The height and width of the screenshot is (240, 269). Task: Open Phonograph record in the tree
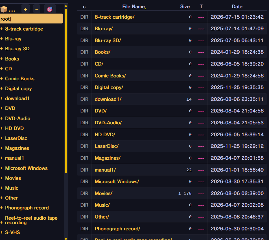coord(27,208)
